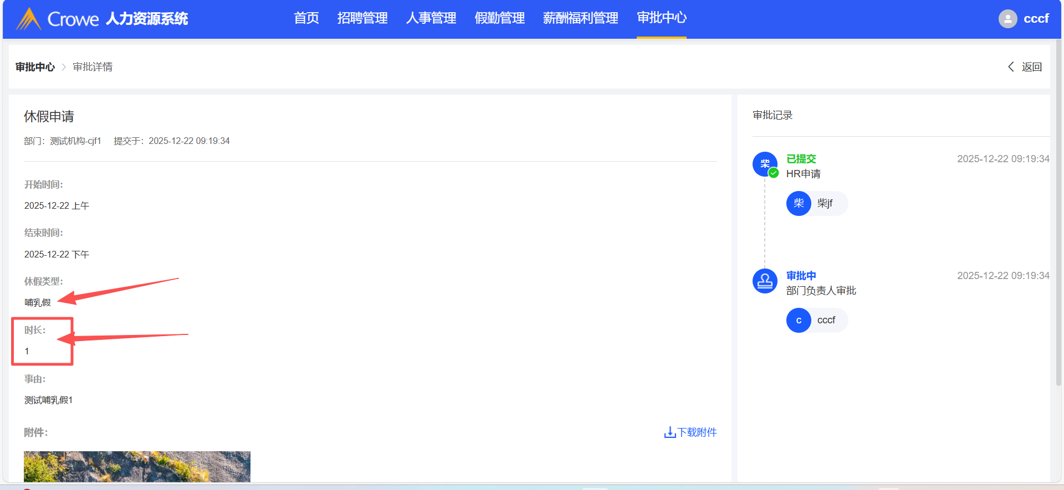Click the Crowe logo icon
1064x490 pixels.
coord(29,19)
